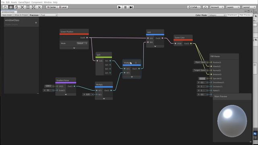Click the Split node R(1) output port
258x145 pixels.
tap(110, 61)
